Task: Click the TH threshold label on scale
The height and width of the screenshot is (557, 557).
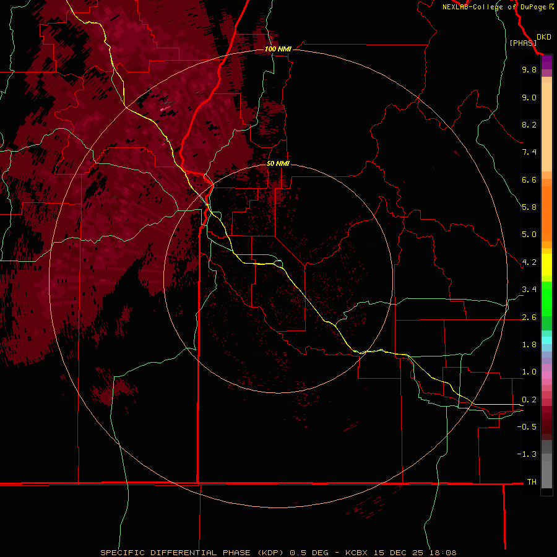Action: tap(532, 482)
